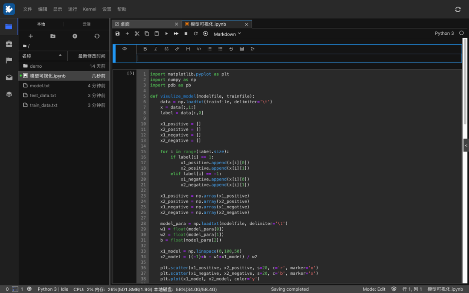This screenshot has height=293, width=469.
Task: Insert a hyperlink via the link icon
Action: pyautogui.click(x=177, y=49)
